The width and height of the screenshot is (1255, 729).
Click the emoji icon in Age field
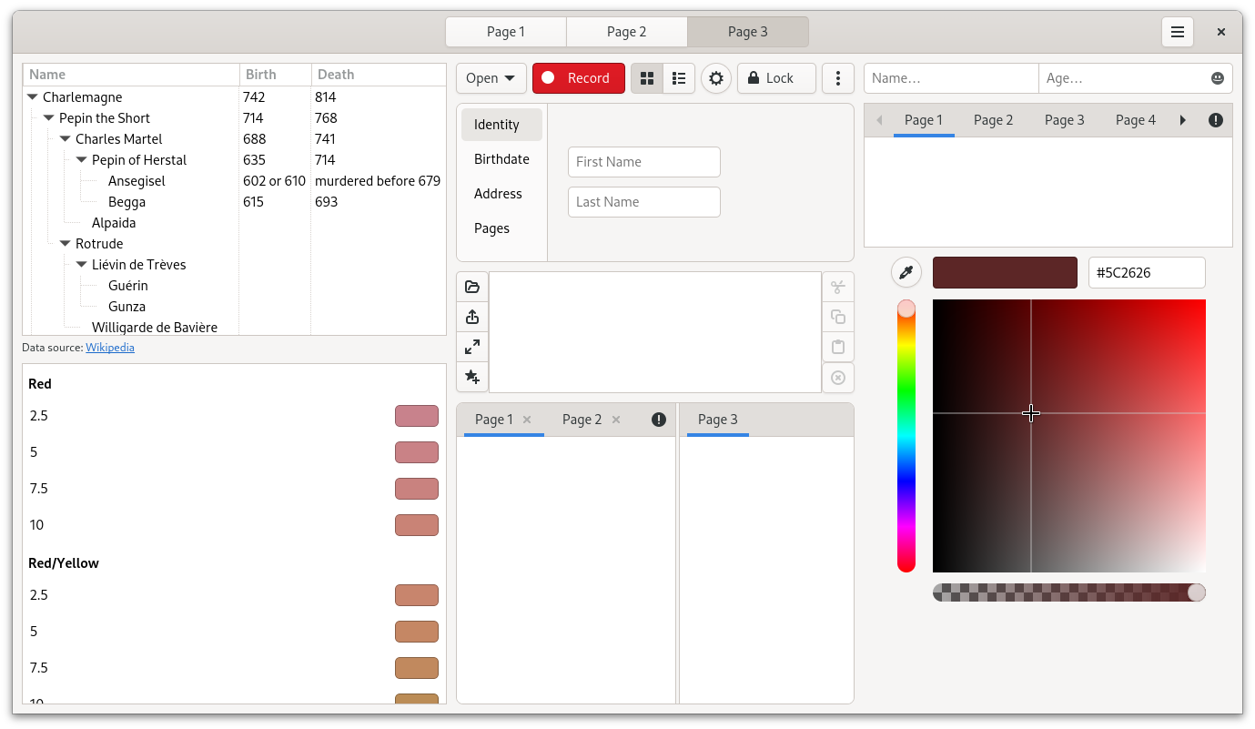pyautogui.click(x=1218, y=78)
